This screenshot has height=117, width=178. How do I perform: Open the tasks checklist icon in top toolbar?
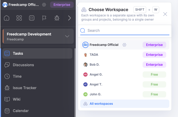coord(32,18)
